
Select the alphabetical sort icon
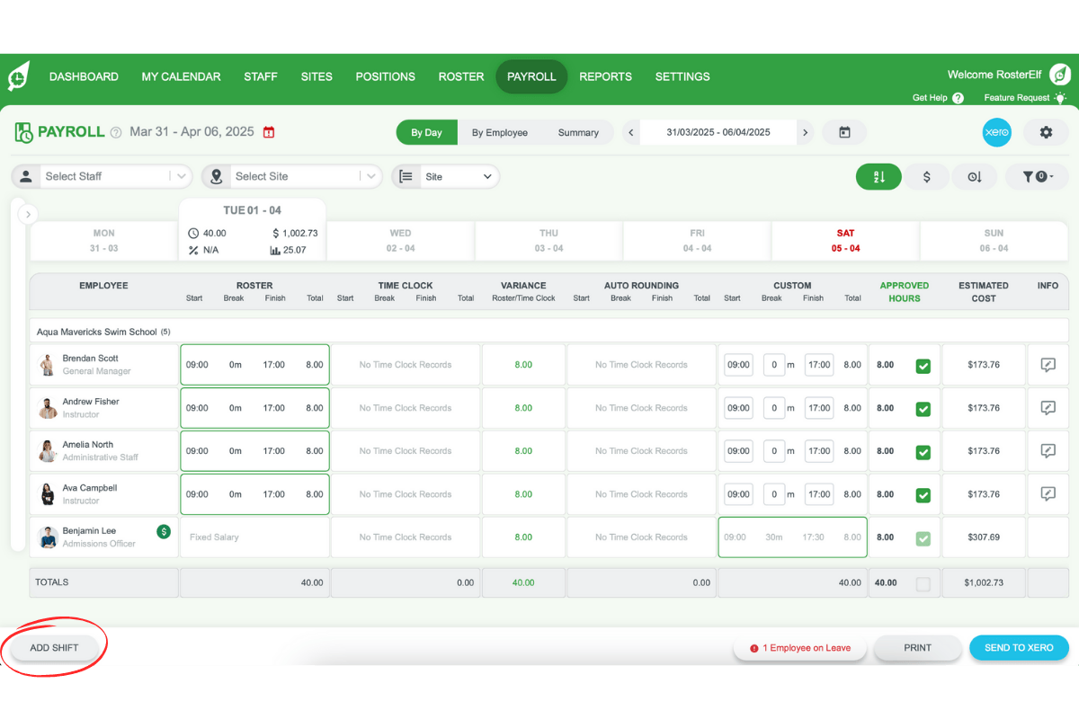click(878, 176)
